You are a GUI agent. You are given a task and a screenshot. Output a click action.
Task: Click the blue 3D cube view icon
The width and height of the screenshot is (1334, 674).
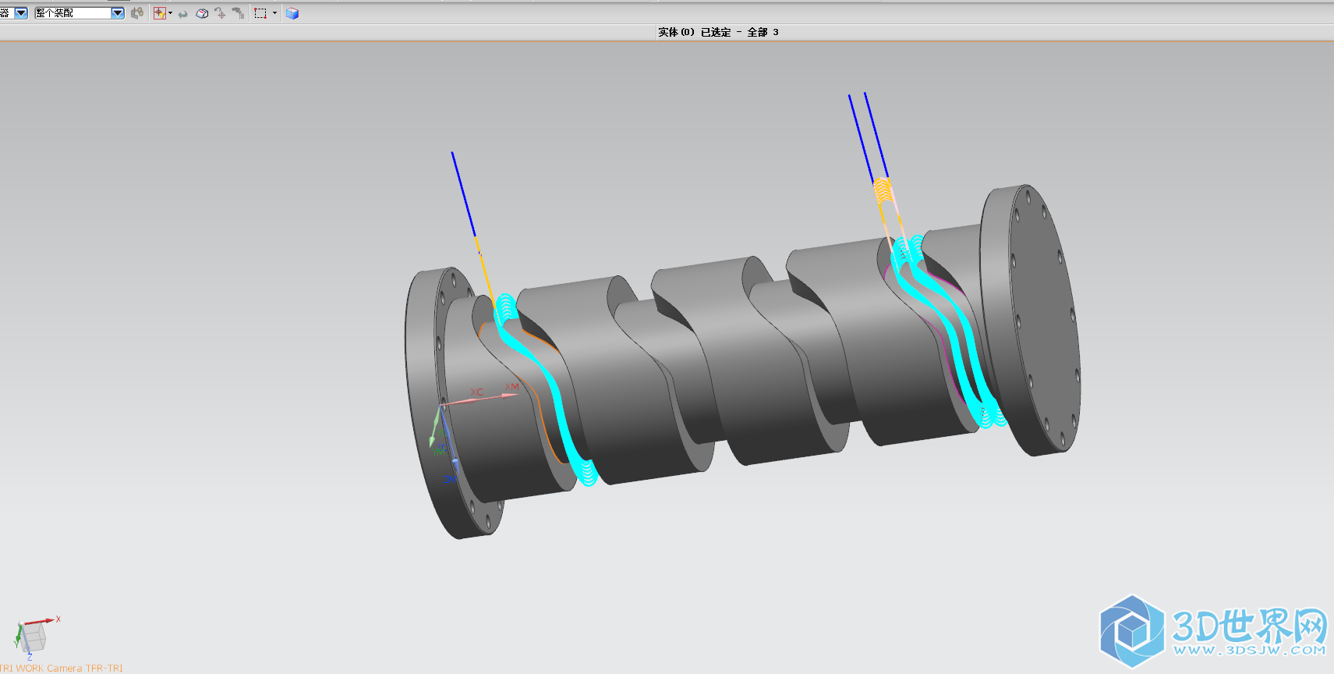tap(292, 13)
